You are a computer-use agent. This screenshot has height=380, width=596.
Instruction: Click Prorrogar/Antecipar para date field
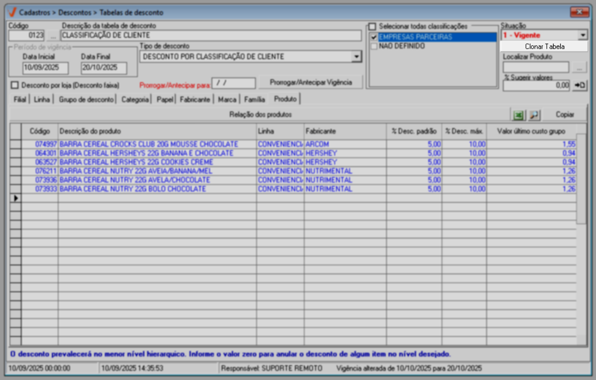(234, 83)
